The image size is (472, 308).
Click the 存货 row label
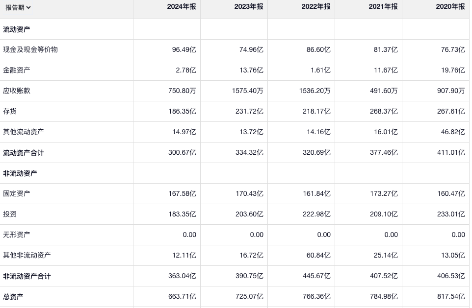10,112
